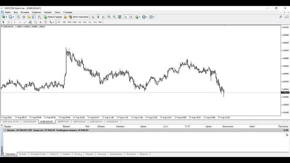
Task: Open the История Счета terminal tab
Action: click(38, 154)
